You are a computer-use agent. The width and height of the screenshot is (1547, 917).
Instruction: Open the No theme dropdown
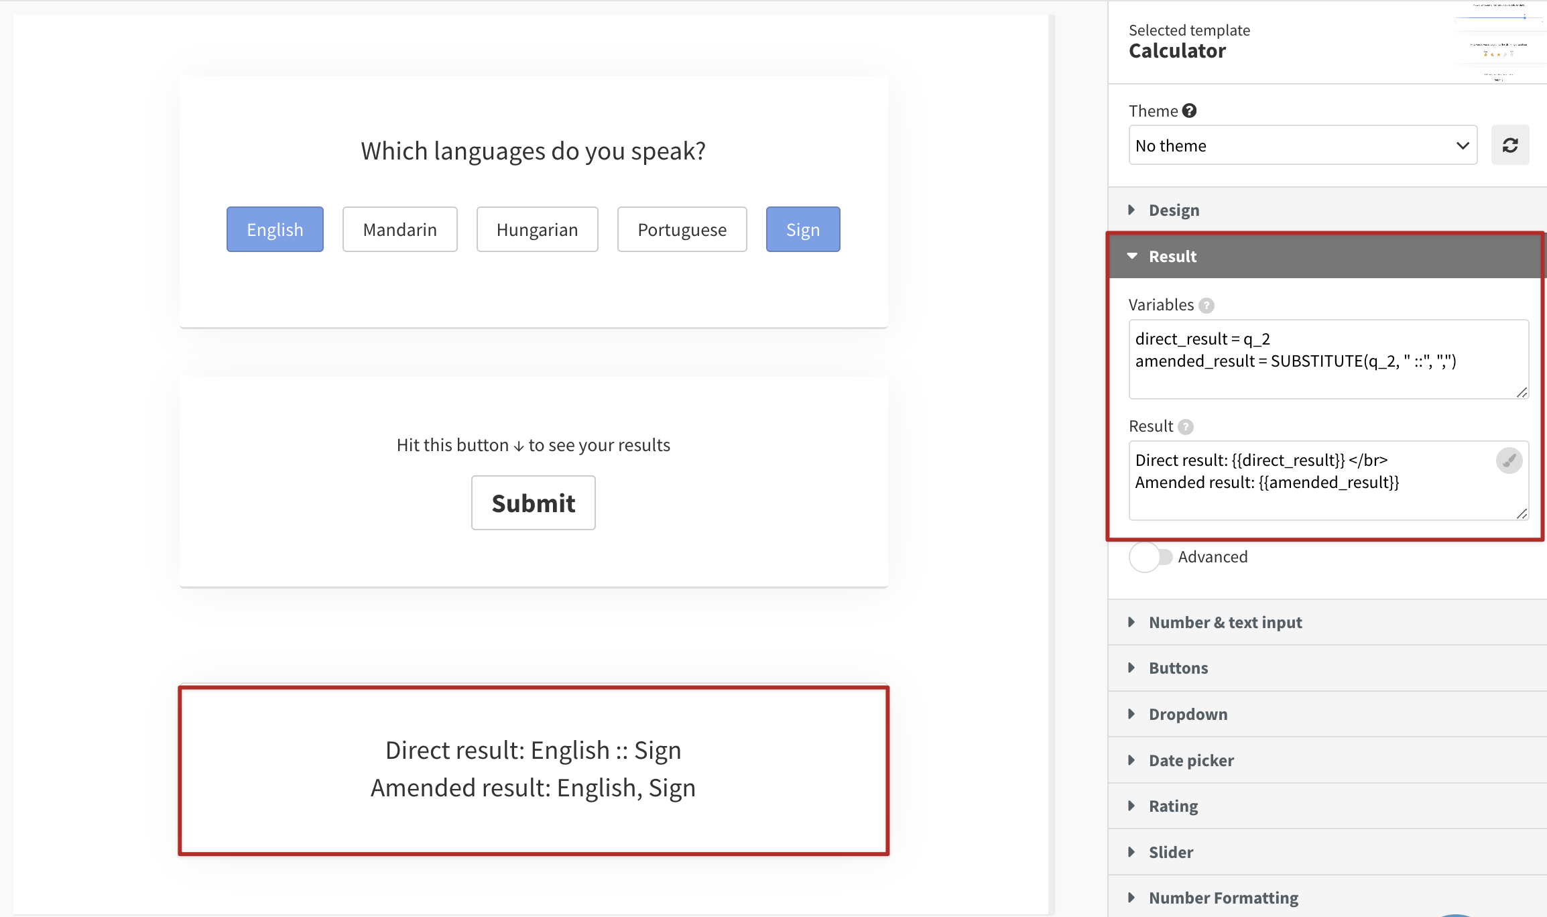click(1302, 145)
